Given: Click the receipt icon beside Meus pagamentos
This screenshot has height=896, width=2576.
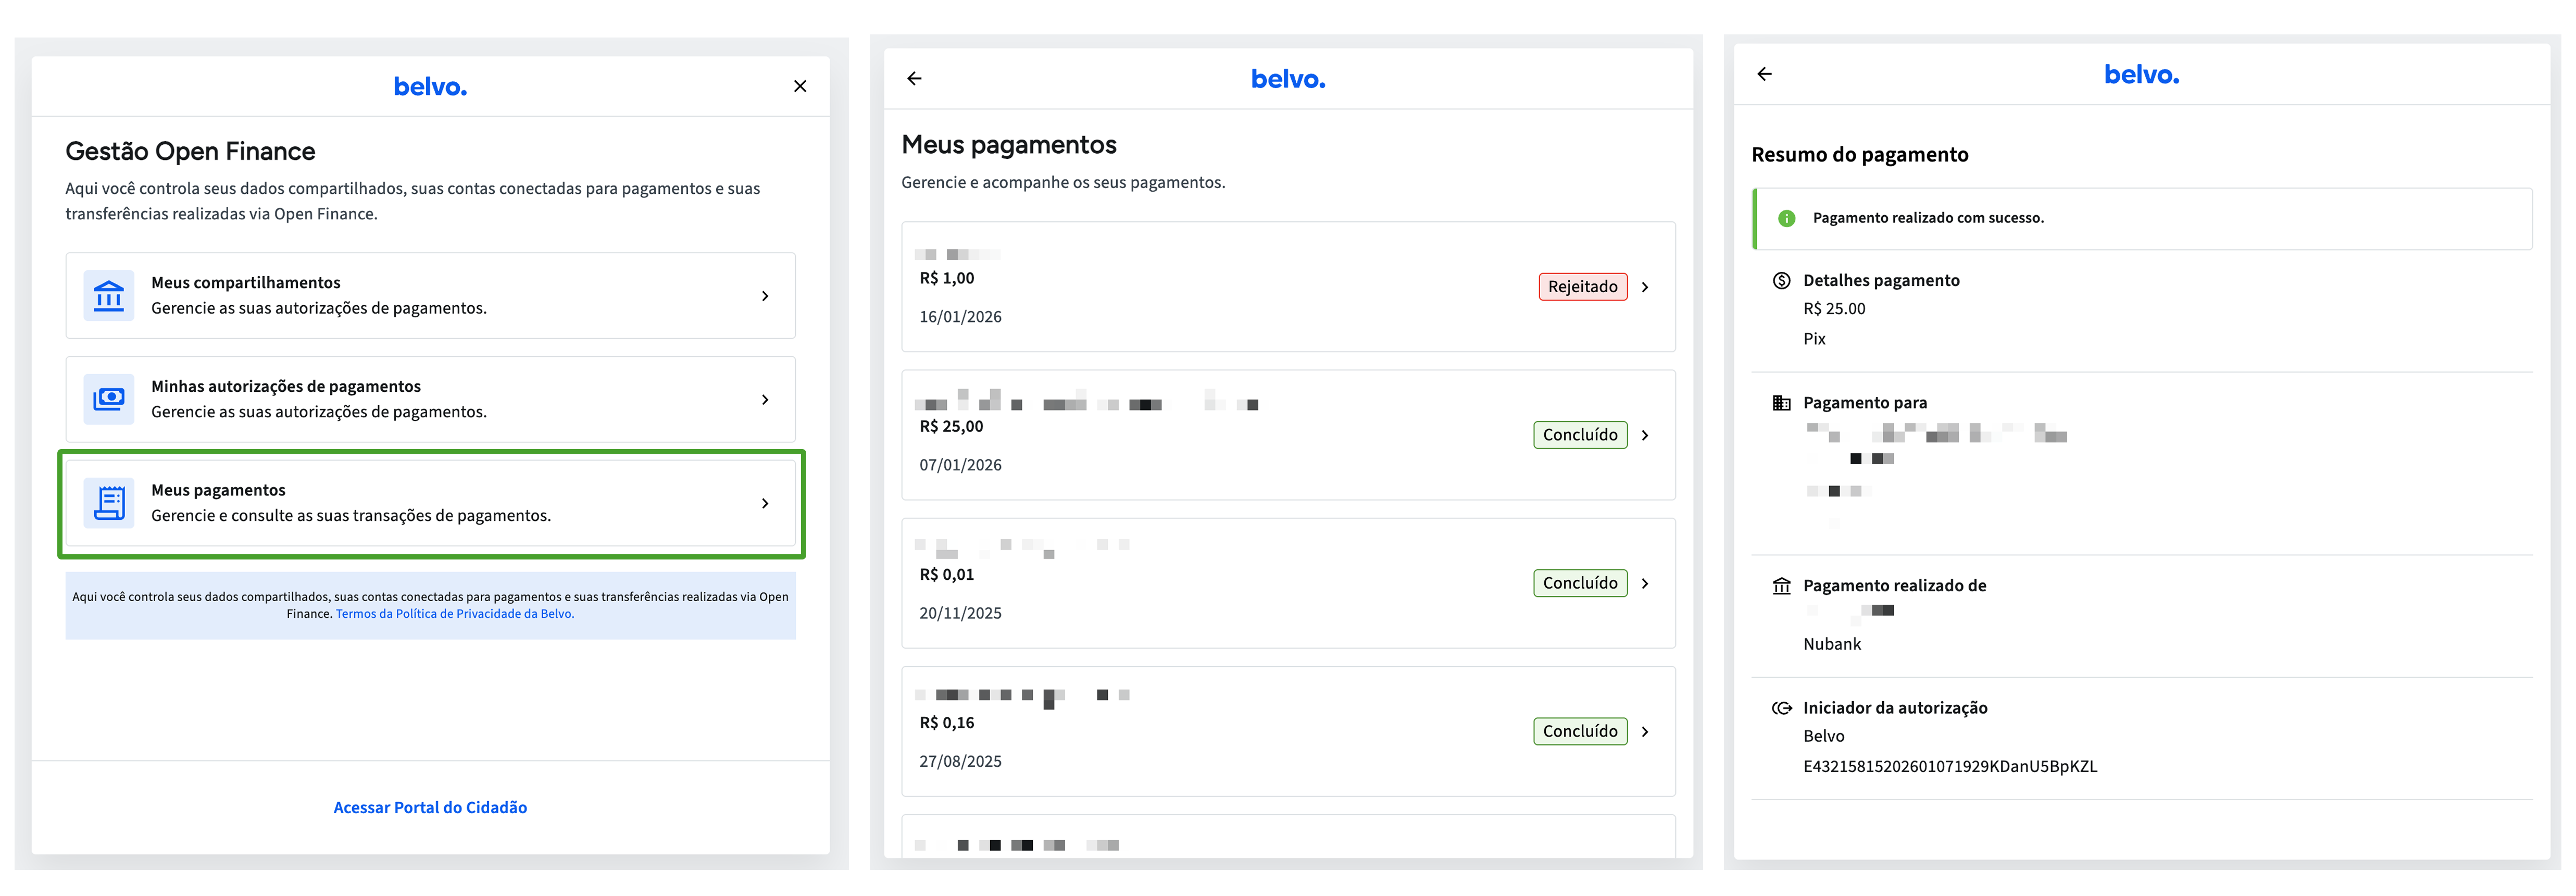Looking at the screenshot, I should 108,503.
